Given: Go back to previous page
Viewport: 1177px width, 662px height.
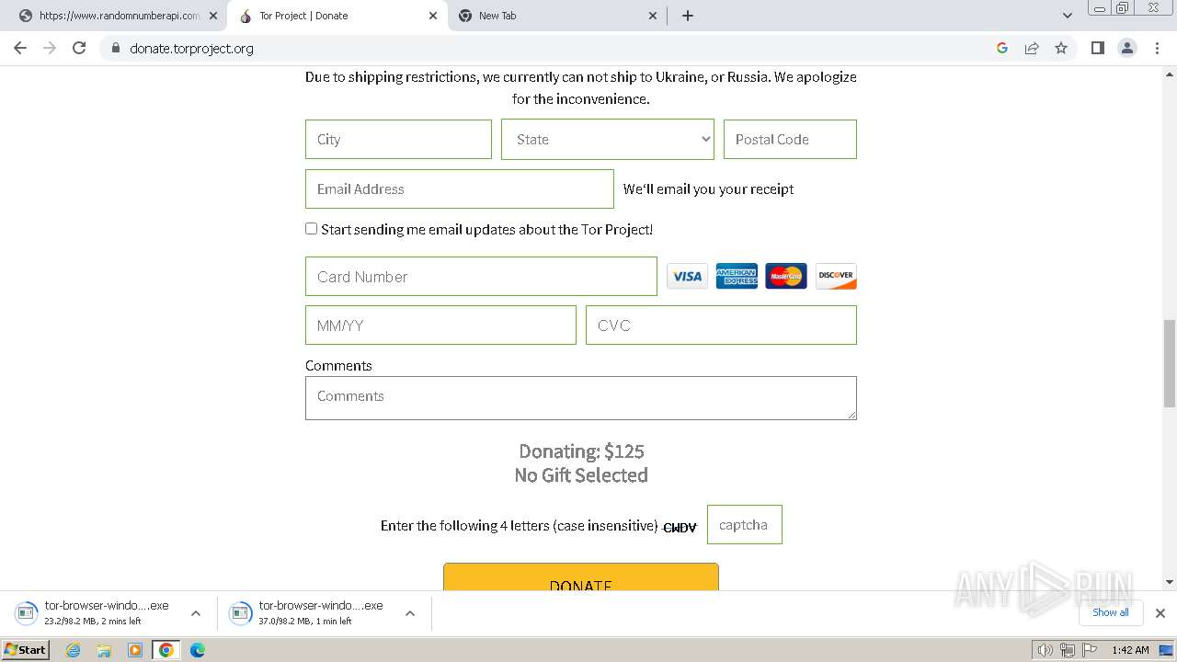Looking at the screenshot, I should click(20, 48).
